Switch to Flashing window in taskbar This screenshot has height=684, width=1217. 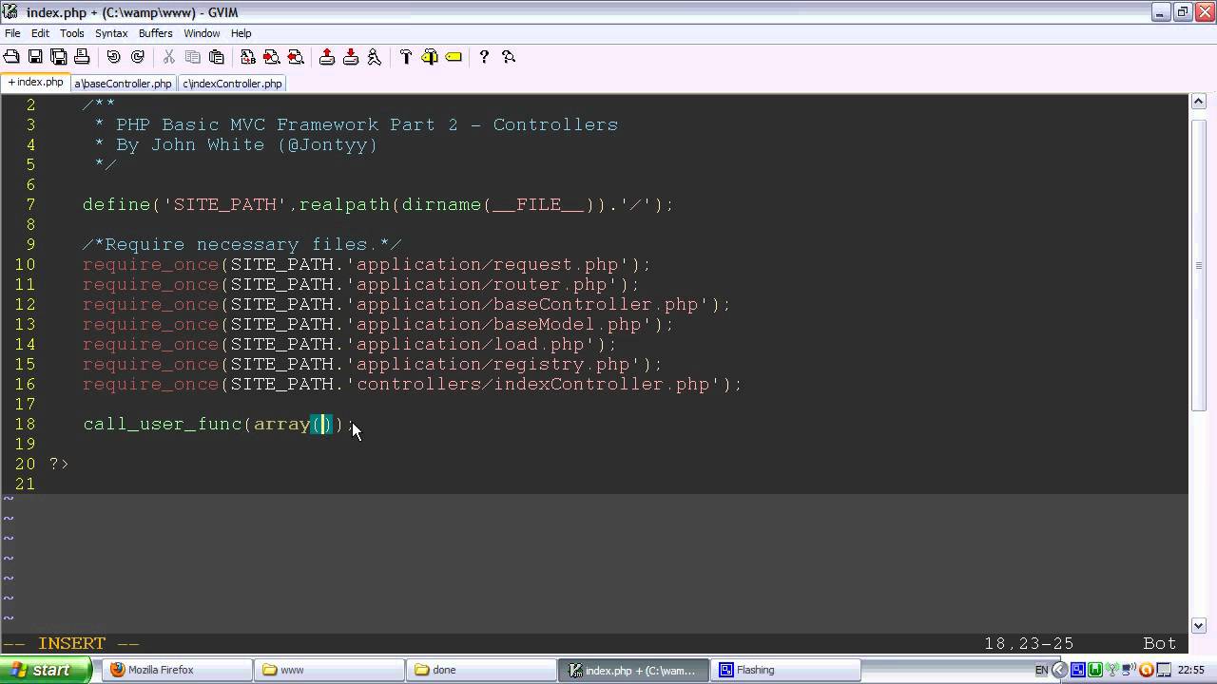click(x=785, y=670)
